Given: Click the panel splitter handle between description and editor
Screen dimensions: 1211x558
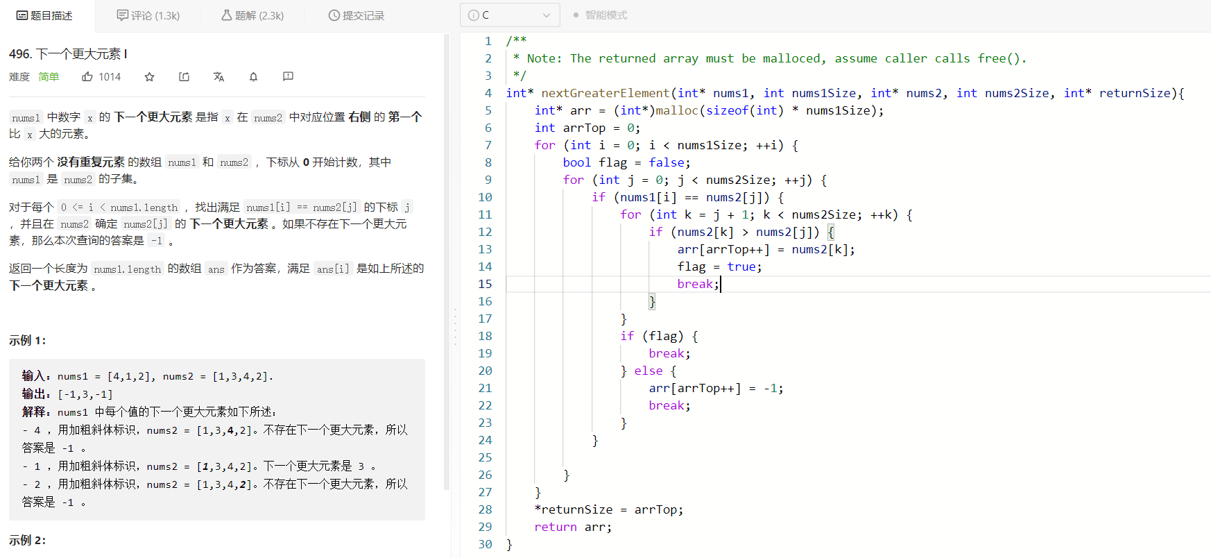Looking at the screenshot, I should pyautogui.click(x=456, y=326).
